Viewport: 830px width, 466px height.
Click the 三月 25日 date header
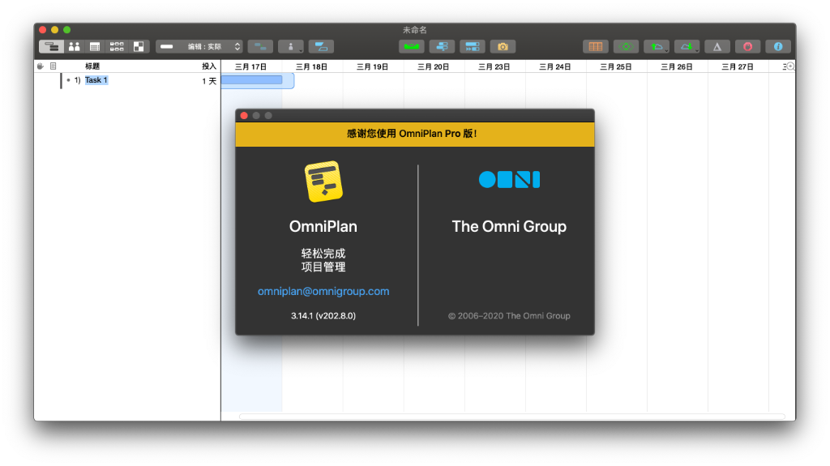[x=616, y=66]
